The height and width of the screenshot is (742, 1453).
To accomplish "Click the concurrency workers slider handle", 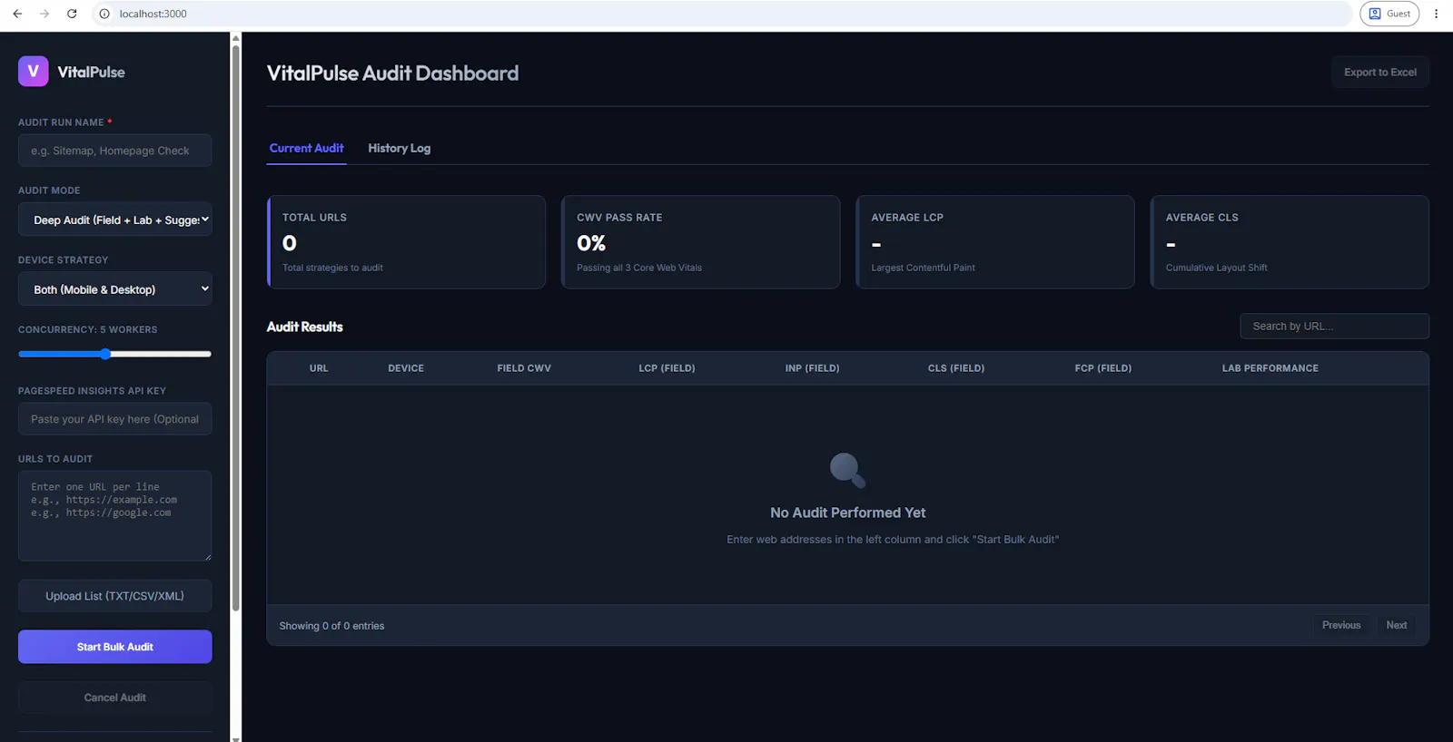I will tap(105, 354).
